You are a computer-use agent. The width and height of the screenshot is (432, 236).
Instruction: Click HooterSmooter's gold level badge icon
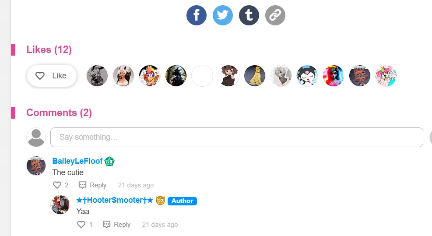click(160, 201)
